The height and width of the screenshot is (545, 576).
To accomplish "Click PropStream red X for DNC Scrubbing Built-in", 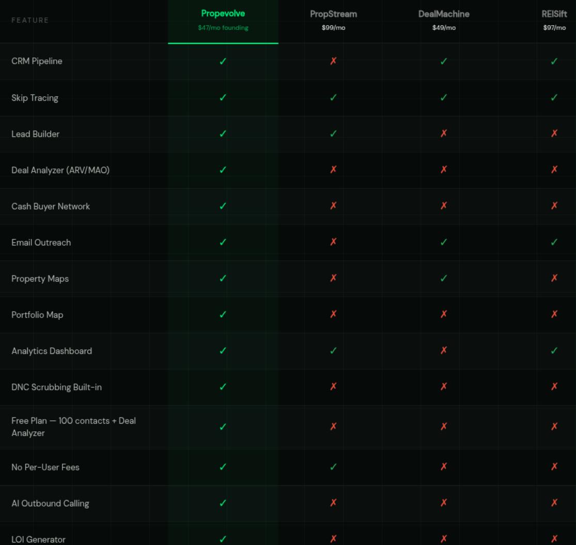I will (x=333, y=386).
